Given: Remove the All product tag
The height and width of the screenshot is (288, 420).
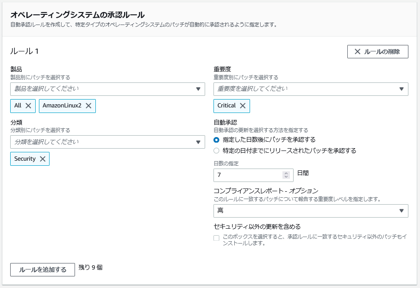Looking at the screenshot, I should 28,106.
